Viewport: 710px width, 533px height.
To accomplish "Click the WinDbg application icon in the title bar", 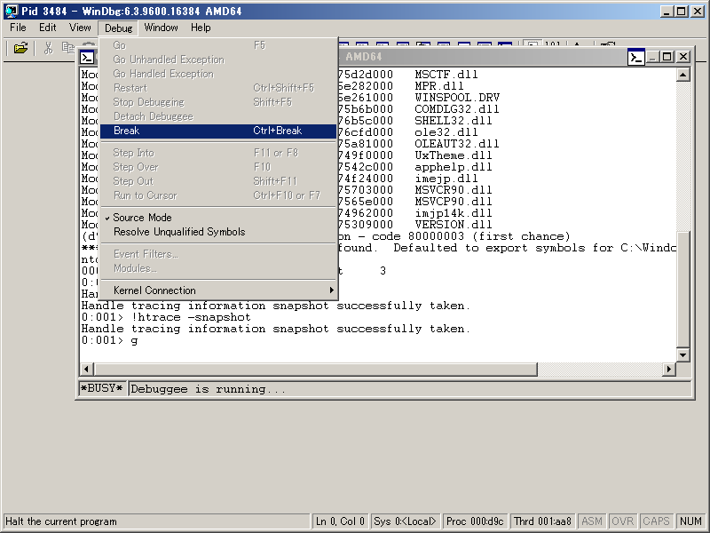I will point(12,11).
